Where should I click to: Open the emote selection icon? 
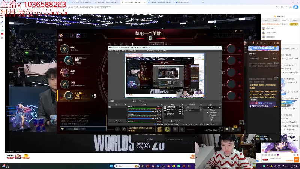pyautogui.click(x=182, y=129)
